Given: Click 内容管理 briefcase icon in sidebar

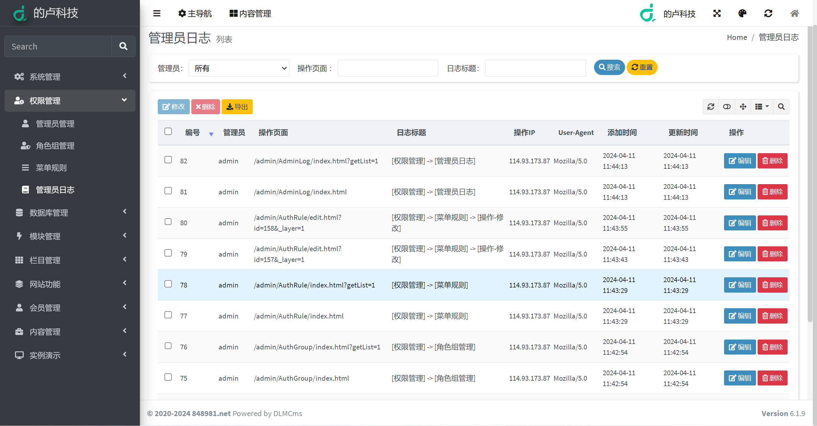Looking at the screenshot, I should tap(19, 332).
